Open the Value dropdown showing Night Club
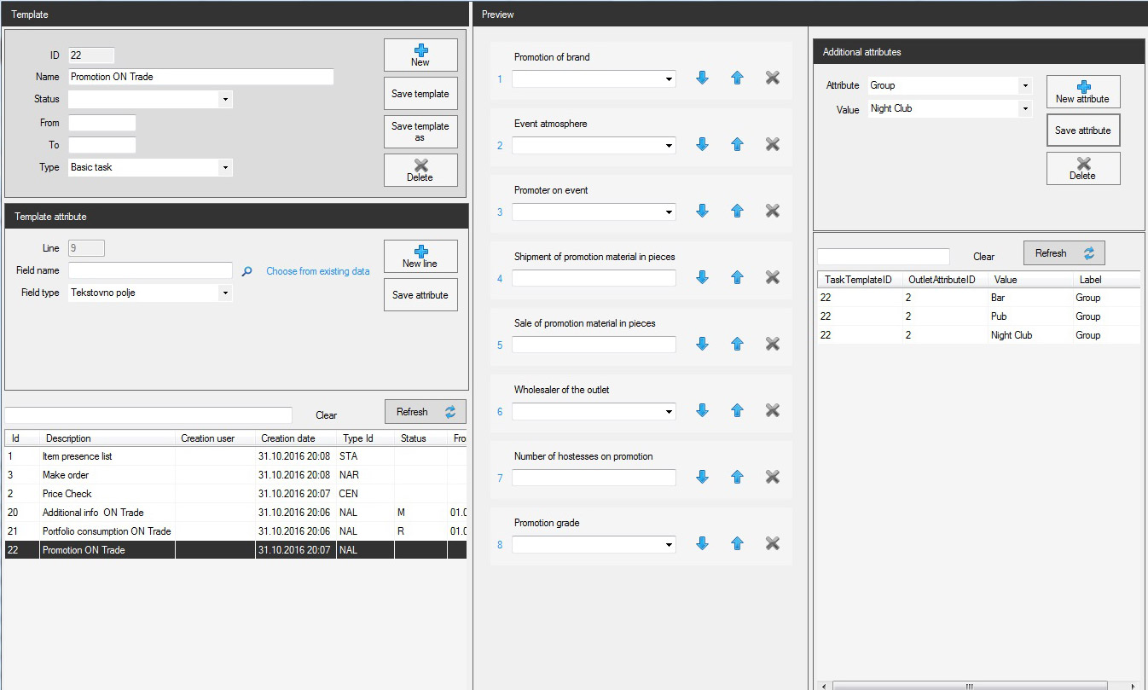Viewport: 1148px width, 690px height. click(1024, 109)
